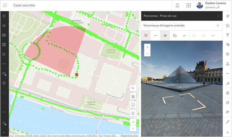Open options next to the image gallery tool
This screenshot has width=232, height=137.
tap(184, 36)
